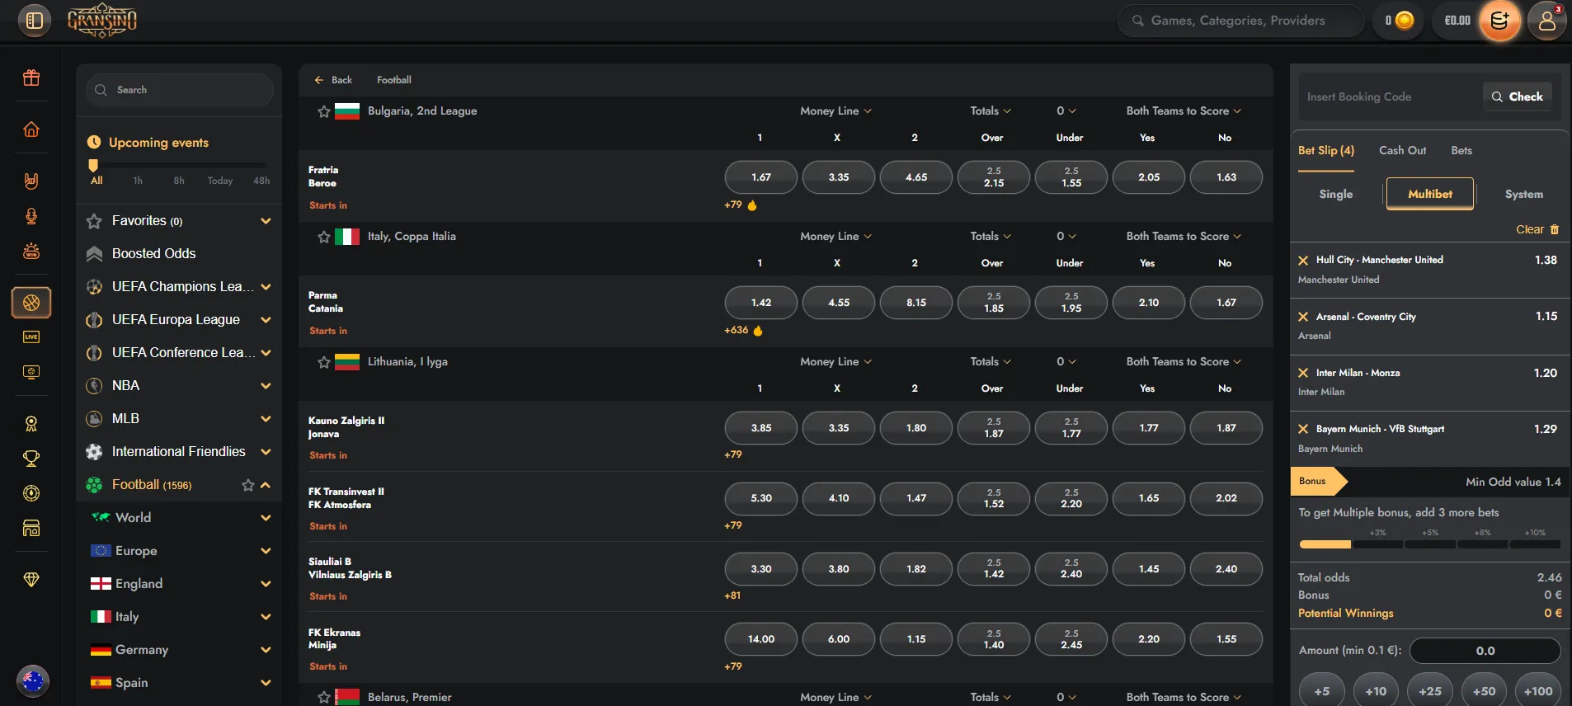Open the gift promotions icon in sidebar
This screenshot has width=1572, height=706.
(x=31, y=78)
